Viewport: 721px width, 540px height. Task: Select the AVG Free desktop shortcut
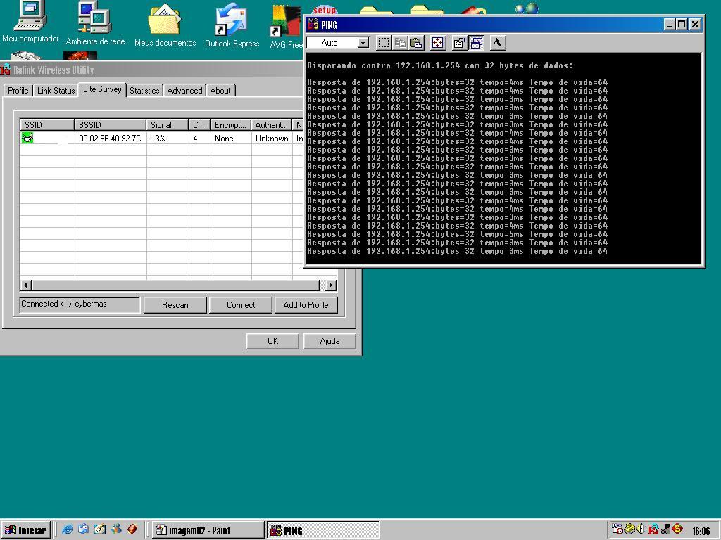(286, 27)
